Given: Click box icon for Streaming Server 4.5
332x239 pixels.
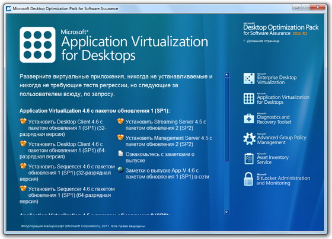Looking at the screenshot, I should 120,121.
